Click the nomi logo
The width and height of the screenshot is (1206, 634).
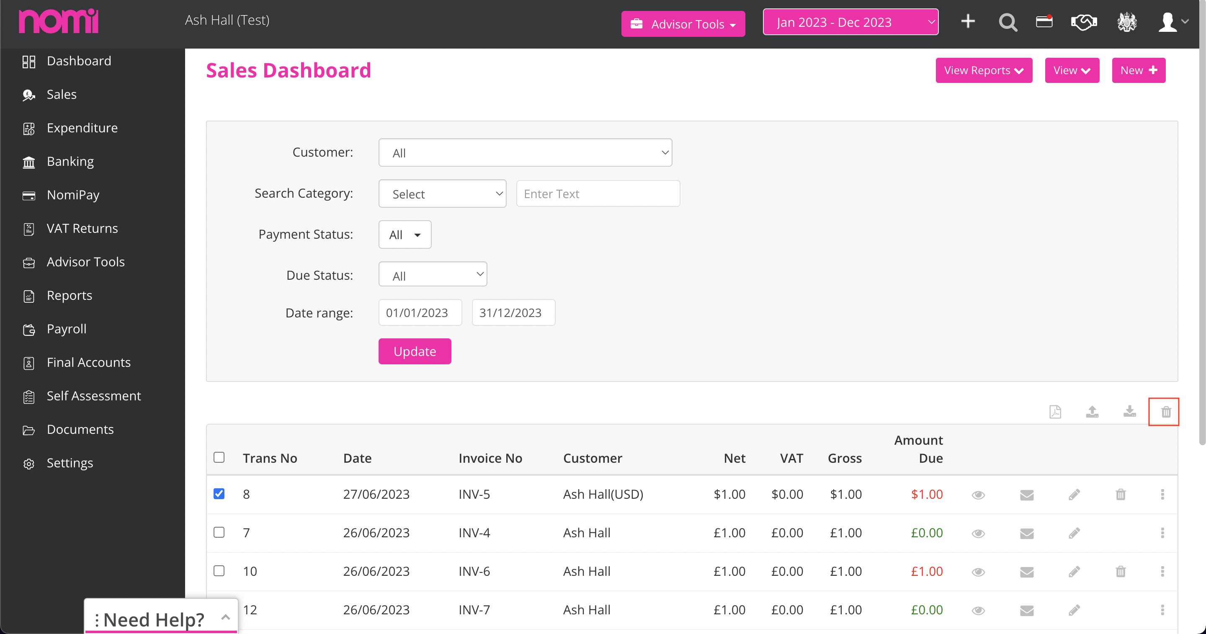coord(59,21)
